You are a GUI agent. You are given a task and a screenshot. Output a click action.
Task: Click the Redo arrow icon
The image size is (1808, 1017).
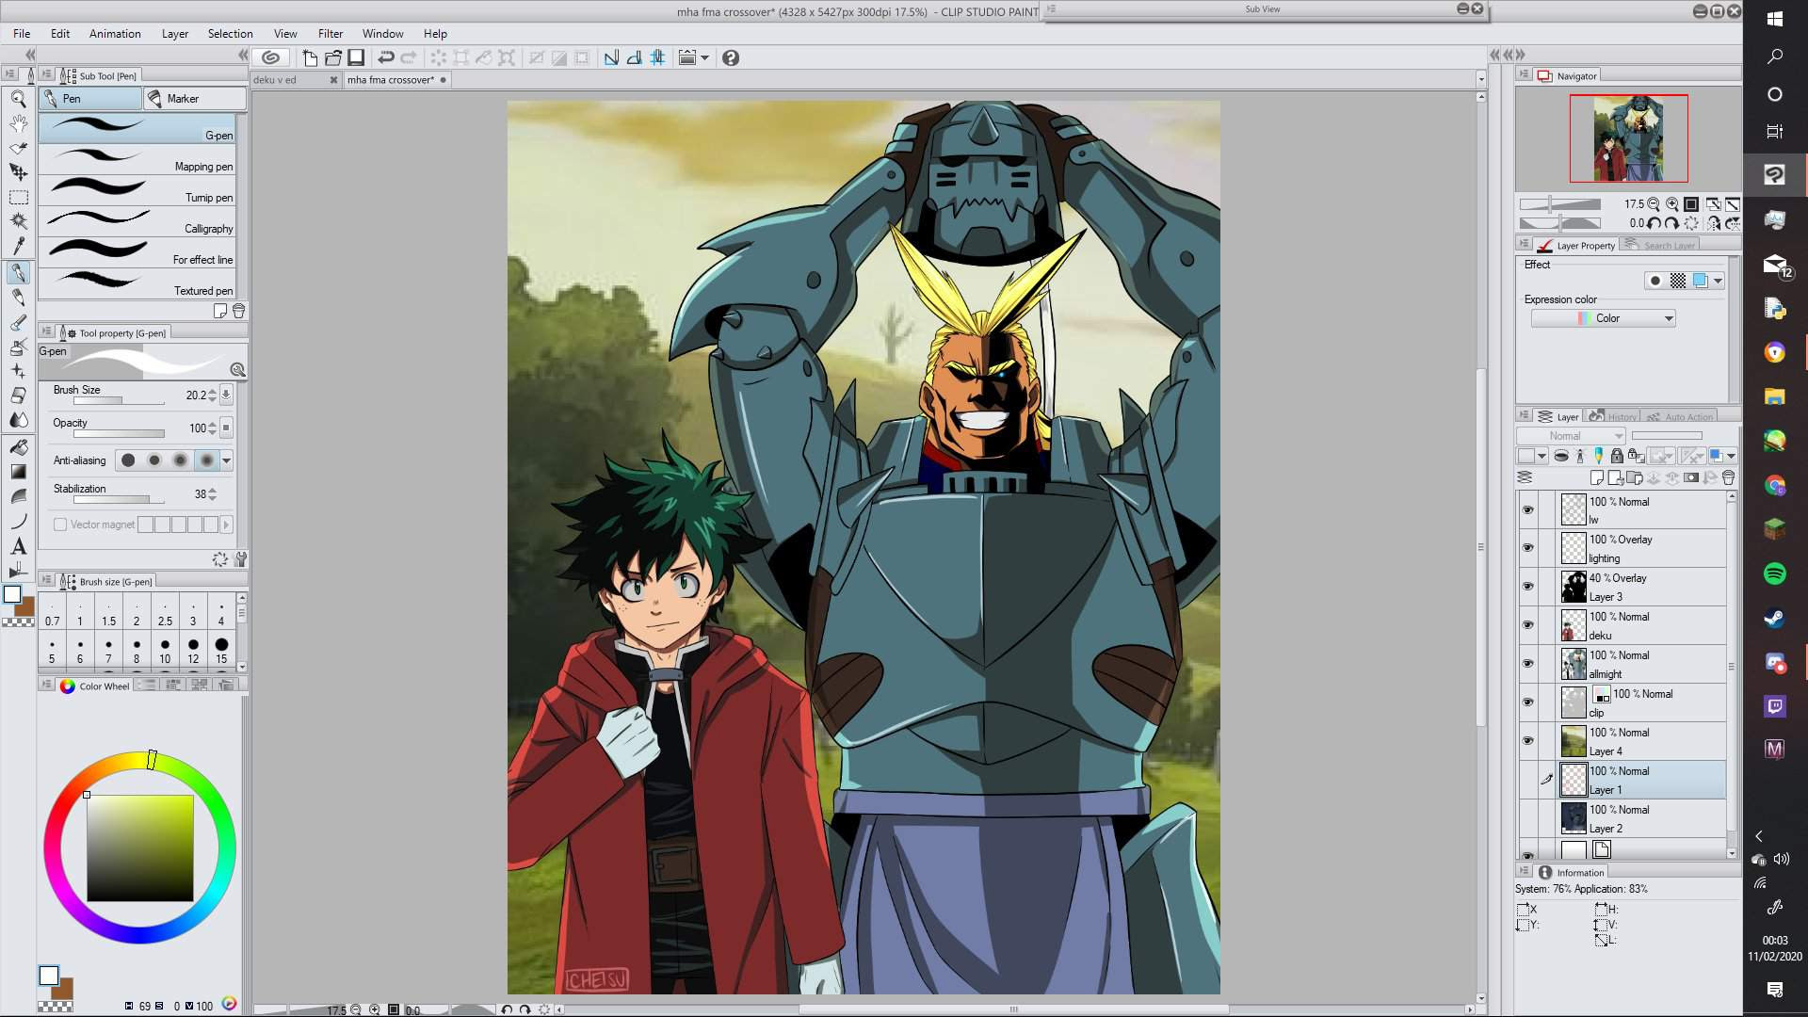click(409, 58)
